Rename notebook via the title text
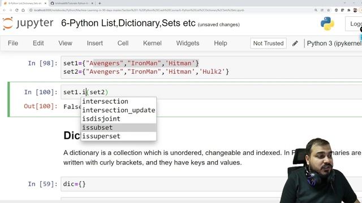This screenshot has width=362, height=203. click(128, 23)
